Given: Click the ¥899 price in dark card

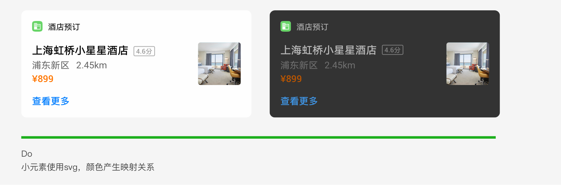Looking at the screenshot, I should 291,79.
